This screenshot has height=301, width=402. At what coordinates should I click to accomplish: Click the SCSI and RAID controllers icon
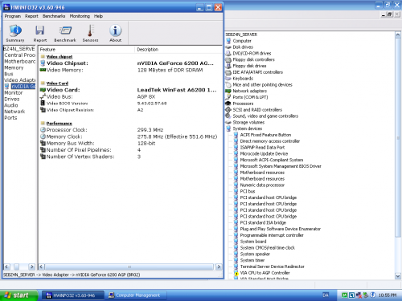[228, 110]
